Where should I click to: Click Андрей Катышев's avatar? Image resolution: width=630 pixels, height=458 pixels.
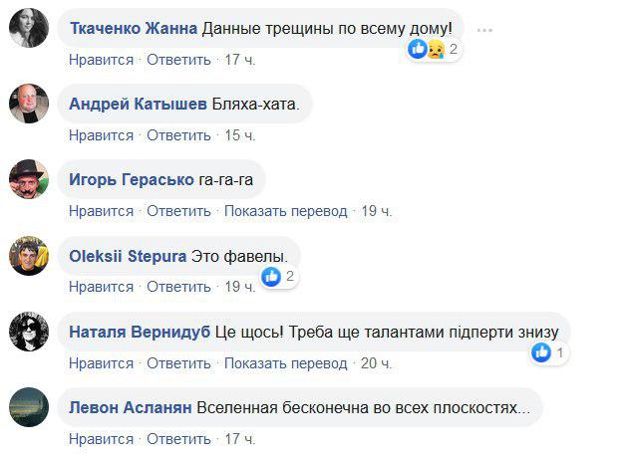[29, 104]
